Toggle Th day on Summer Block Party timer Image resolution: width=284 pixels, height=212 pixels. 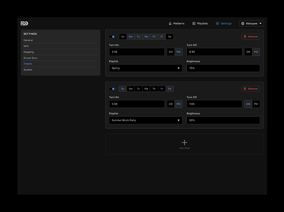tap(154, 89)
